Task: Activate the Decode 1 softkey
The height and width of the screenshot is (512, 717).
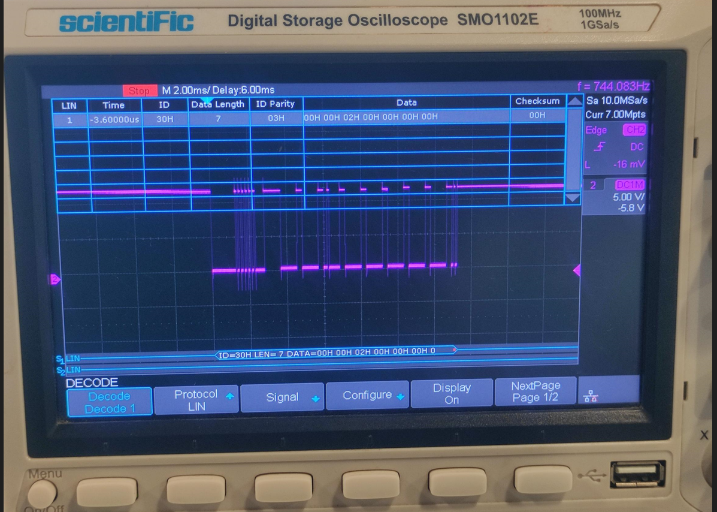Action: (x=110, y=400)
